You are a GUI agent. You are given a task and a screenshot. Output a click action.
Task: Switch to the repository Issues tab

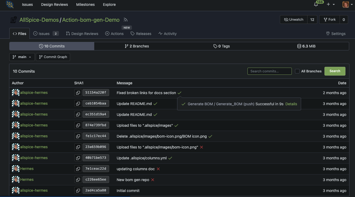46,34
